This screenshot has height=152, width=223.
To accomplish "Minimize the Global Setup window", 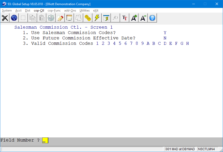I will pyautogui.click(x=193, y=4).
